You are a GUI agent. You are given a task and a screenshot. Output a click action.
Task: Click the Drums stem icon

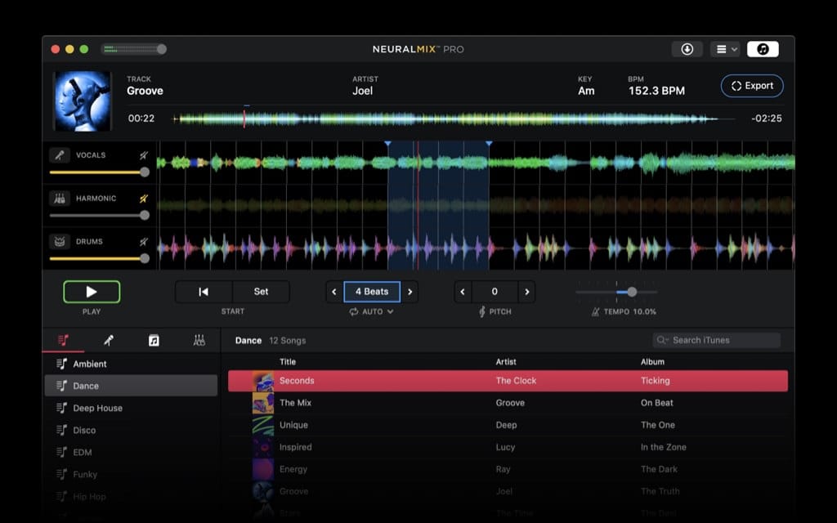[58, 241]
